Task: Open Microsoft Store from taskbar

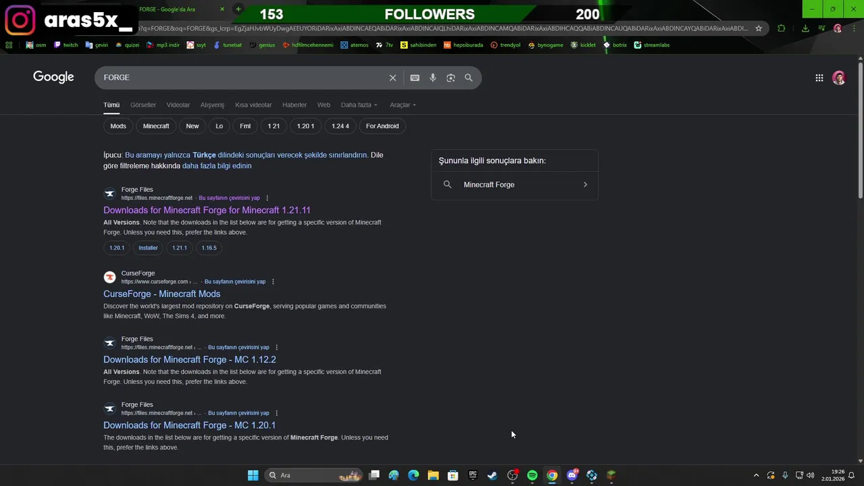Action: click(x=453, y=475)
